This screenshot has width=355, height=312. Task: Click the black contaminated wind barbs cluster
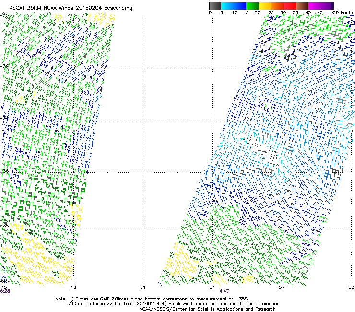click(x=262, y=151)
